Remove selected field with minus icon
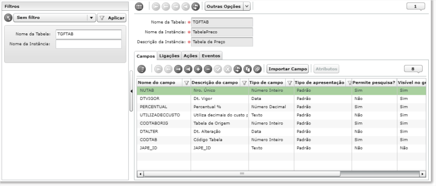The image size is (436, 186). [x=208, y=69]
